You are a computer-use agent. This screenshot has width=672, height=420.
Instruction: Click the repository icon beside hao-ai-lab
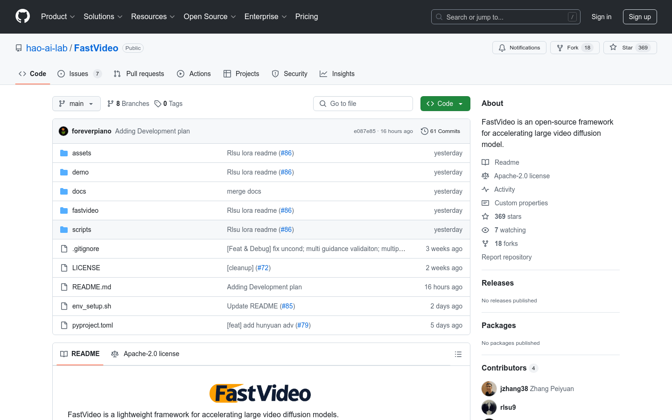point(19,48)
